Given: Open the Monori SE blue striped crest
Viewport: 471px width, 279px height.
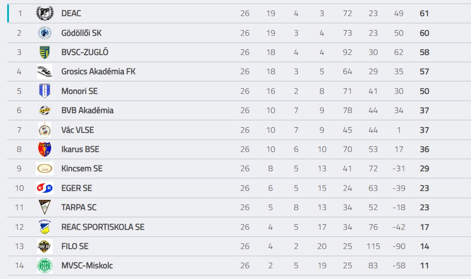Looking at the screenshot, I should point(45,91).
